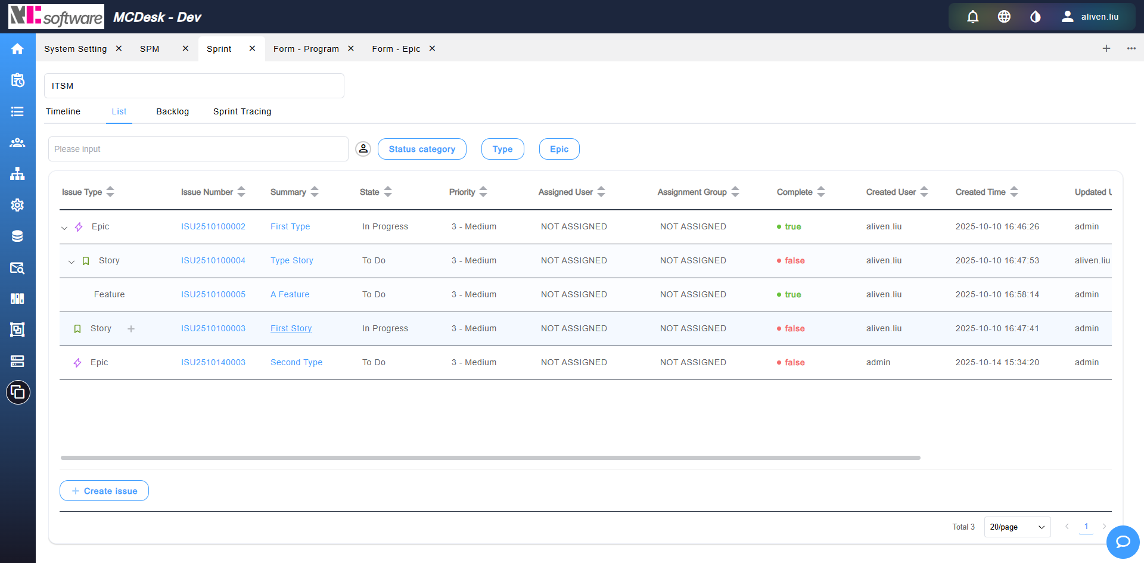Open issue ISU2510100002 link

213,226
